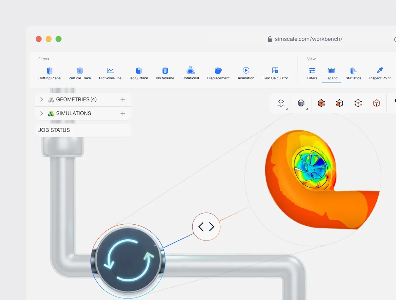This screenshot has height=300, width=396.
Task: Select orange-face cube face selection mode
Action: 340,103
